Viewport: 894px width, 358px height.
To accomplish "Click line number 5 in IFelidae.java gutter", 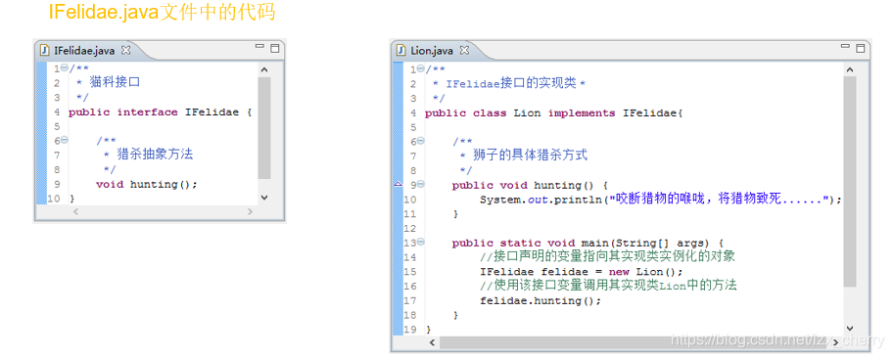I will point(57,126).
